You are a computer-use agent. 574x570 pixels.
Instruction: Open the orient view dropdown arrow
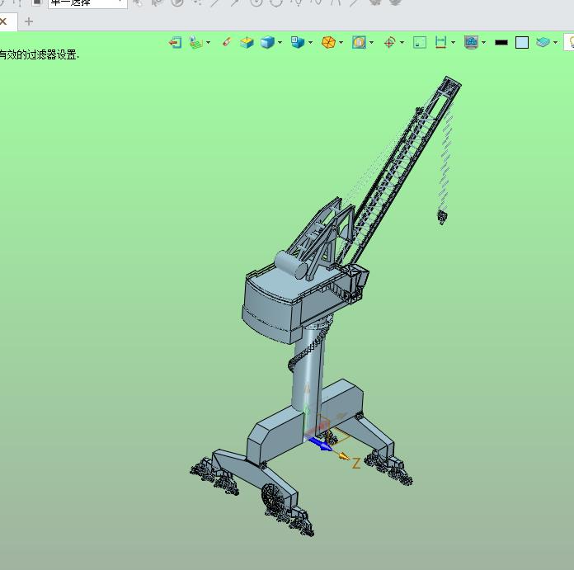pos(209,42)
